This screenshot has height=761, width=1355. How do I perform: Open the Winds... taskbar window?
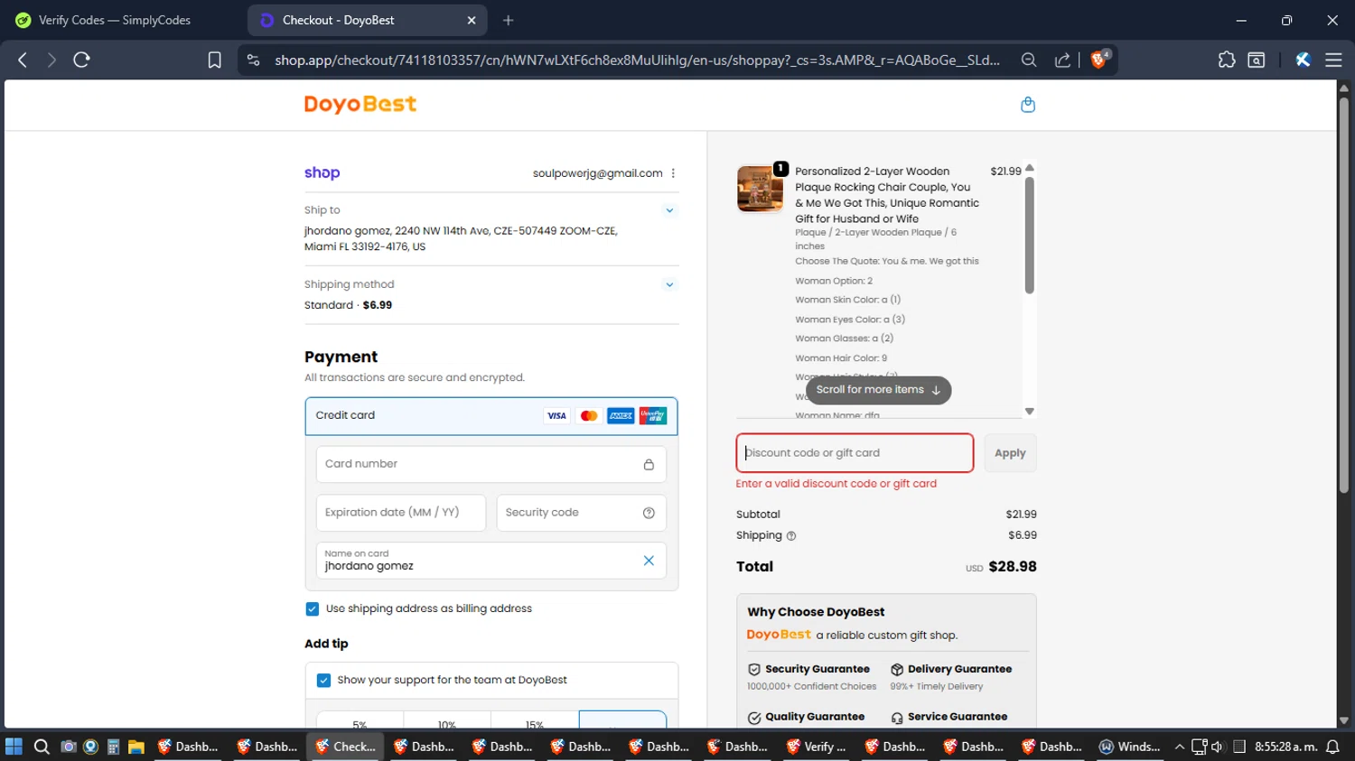click(x=1130, y=747)
